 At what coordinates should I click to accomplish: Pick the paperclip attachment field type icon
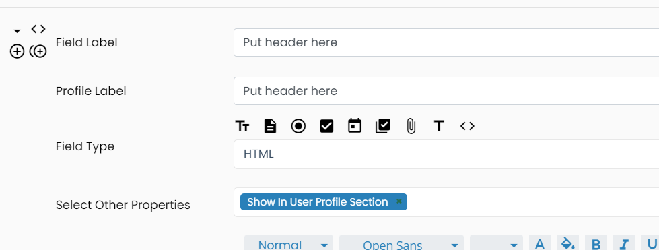point(411,126)
